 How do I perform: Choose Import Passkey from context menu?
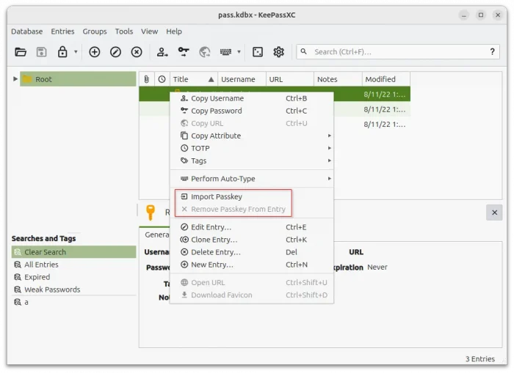tap(216, 196)
